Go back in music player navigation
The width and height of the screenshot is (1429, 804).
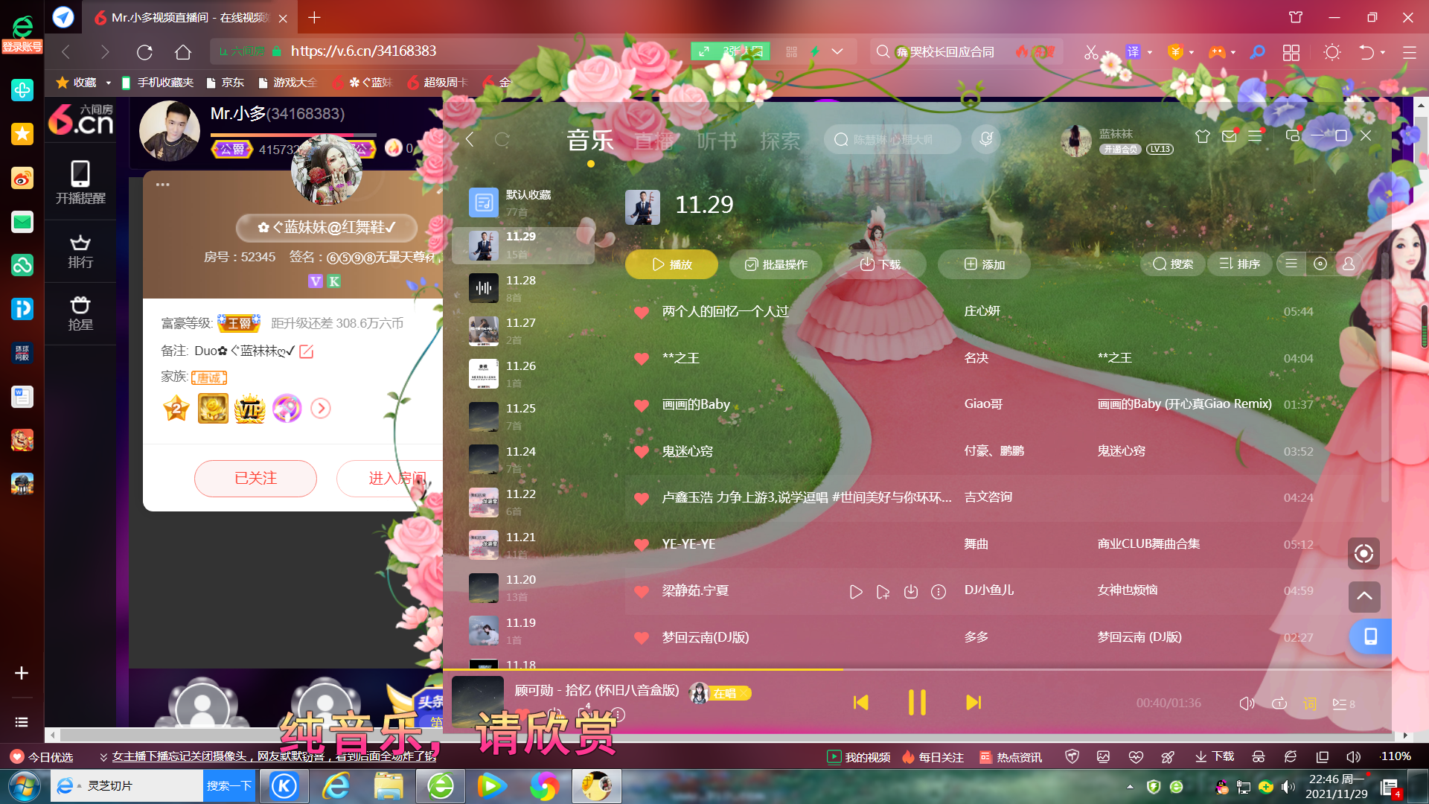(470, 139)
